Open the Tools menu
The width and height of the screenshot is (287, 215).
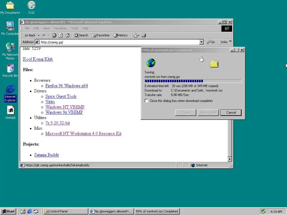tap(75, 28)
